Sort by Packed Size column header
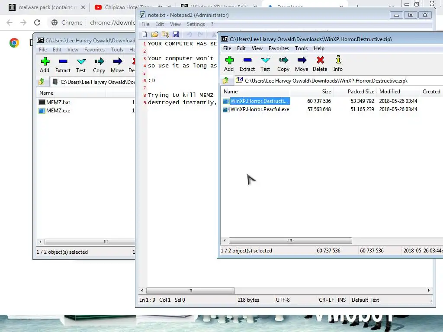This screenshot has height=332, width=443. pos(355,92)
